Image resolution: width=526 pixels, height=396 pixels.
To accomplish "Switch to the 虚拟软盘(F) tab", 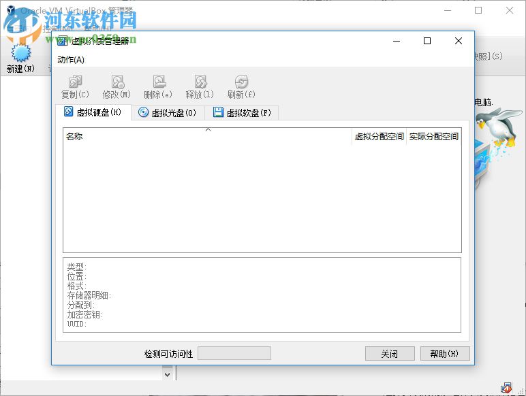I will [242, 112].
